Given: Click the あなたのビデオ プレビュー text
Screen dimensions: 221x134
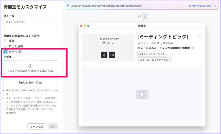Looking at the screenshot, I should click(109, 41).
